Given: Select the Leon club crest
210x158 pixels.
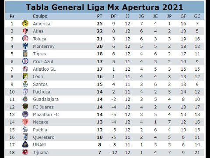Looking at the screenshot, I should [25, 76].
